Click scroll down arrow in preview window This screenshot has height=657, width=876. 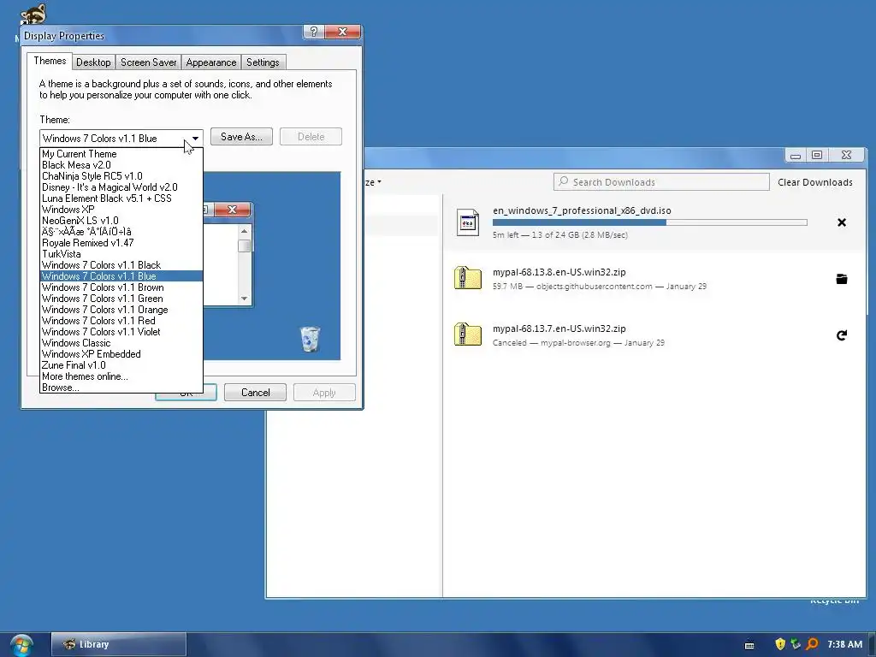coord(244,299)
